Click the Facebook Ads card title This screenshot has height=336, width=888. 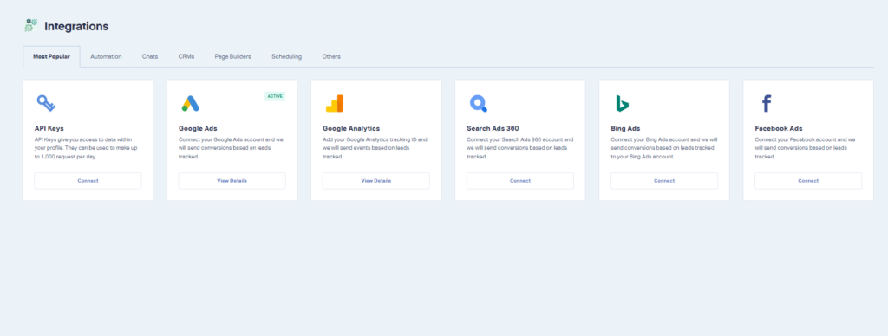pyautogui.click(x=779, y=128)
